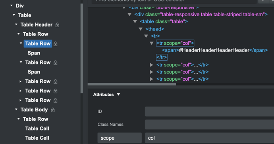
Task: Select the Table Body item
Action: [34, 110]
